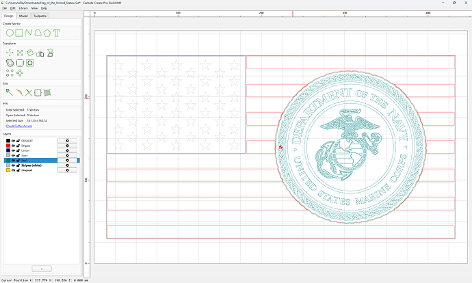Viewport: 472px width, 283px height.
Task: Switch to the Model tab
Action: coord(23,16)
